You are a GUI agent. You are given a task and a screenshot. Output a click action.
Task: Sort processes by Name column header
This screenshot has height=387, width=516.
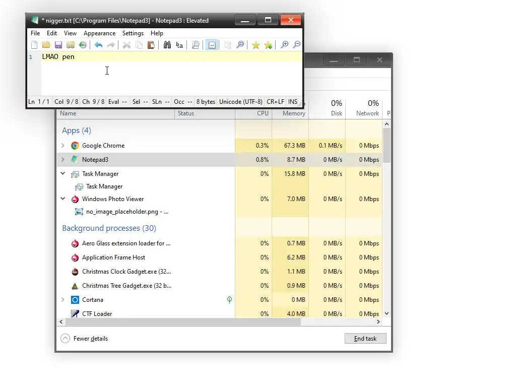(116, 113)
